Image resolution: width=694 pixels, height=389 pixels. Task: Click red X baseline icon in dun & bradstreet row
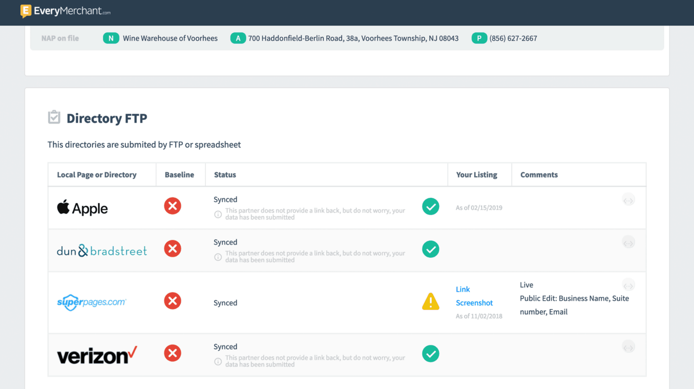[173, 248]
